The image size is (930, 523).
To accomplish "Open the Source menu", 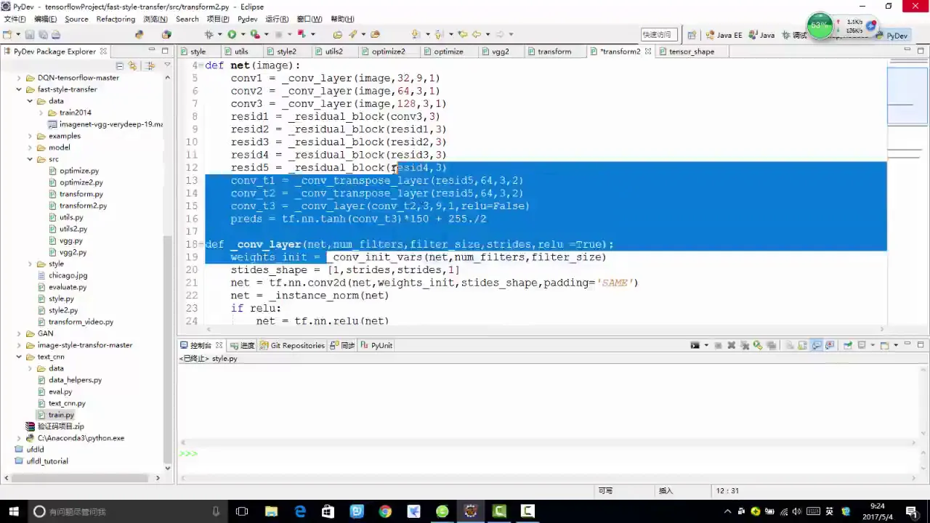I will click(76, 19).
